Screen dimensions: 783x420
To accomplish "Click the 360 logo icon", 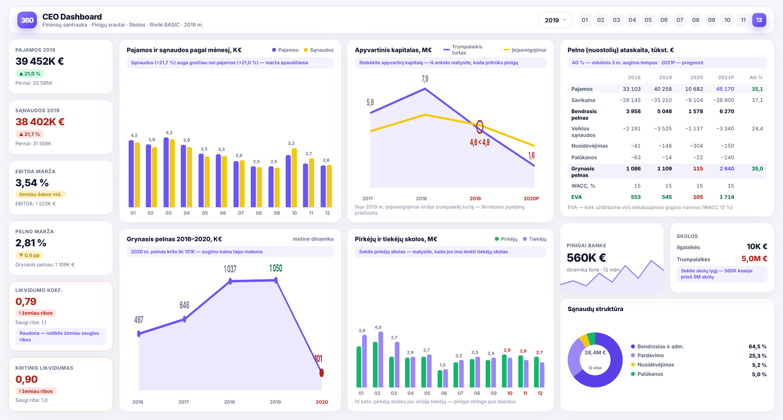I will click(x=27, y=20).
